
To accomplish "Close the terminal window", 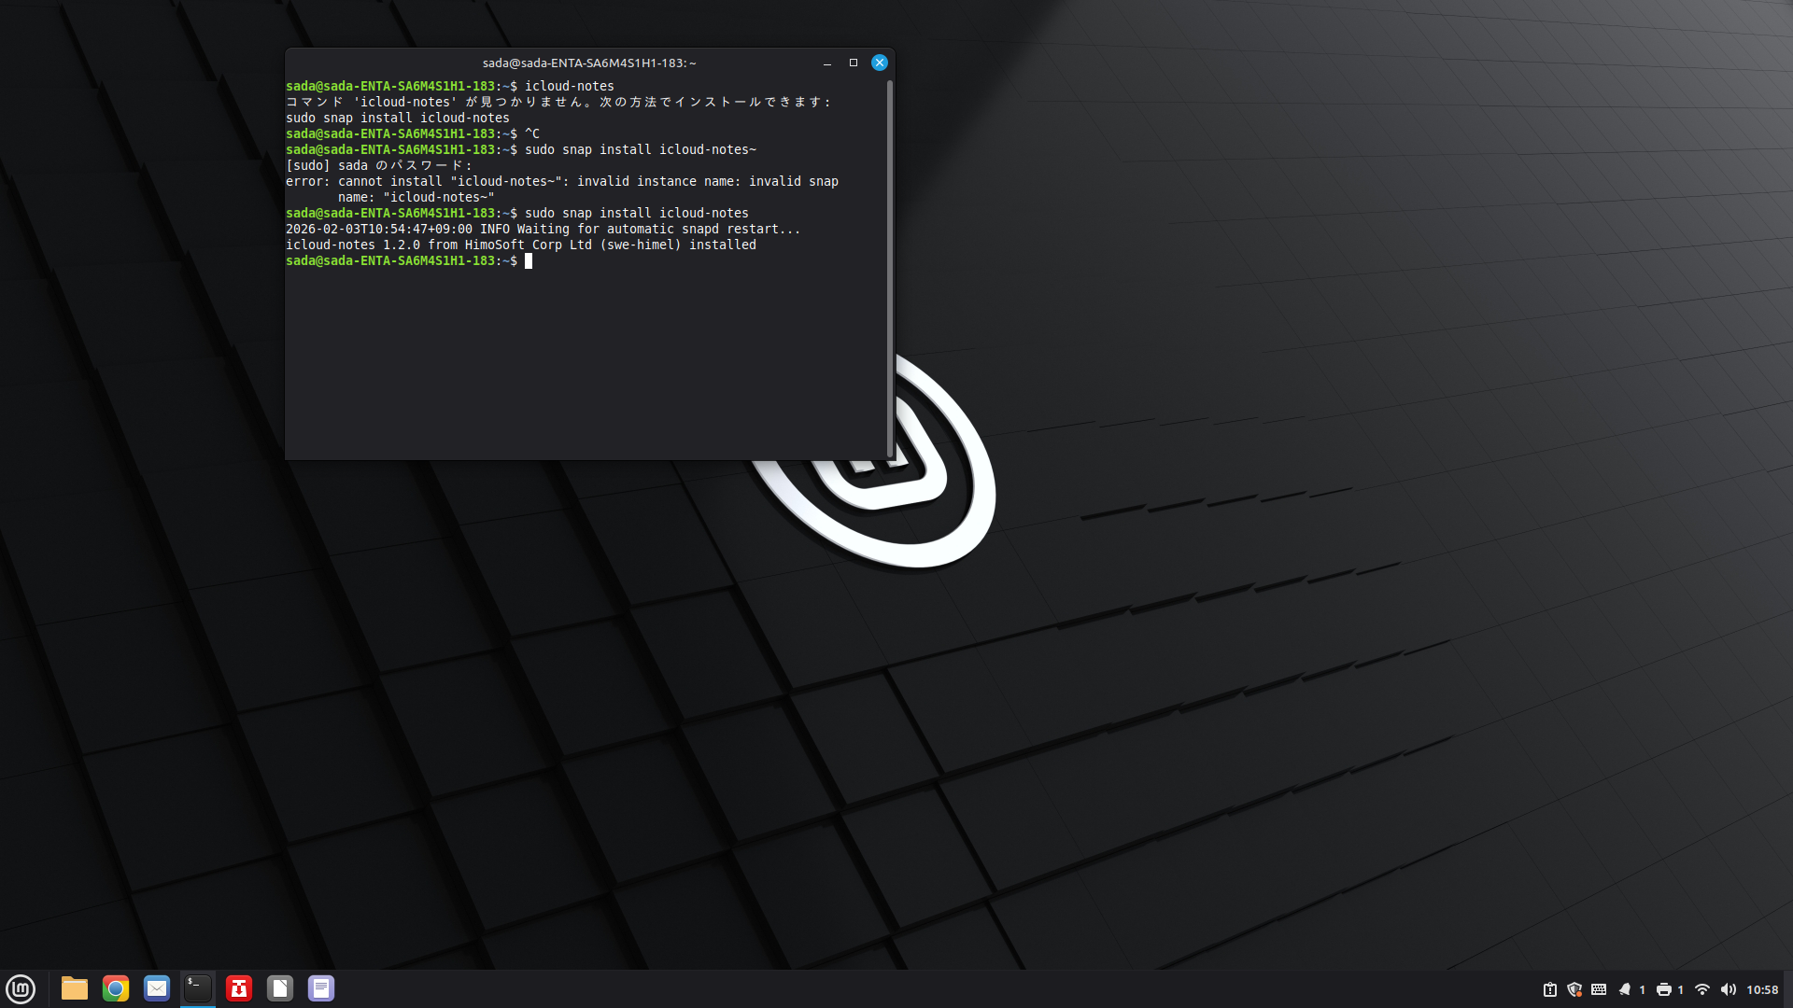I will click(879, 63).
